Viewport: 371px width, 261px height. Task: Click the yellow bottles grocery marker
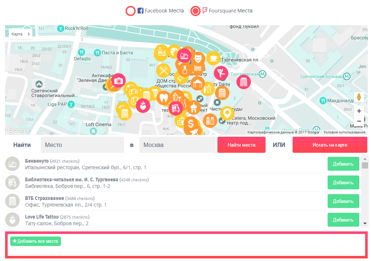(161, 52)
